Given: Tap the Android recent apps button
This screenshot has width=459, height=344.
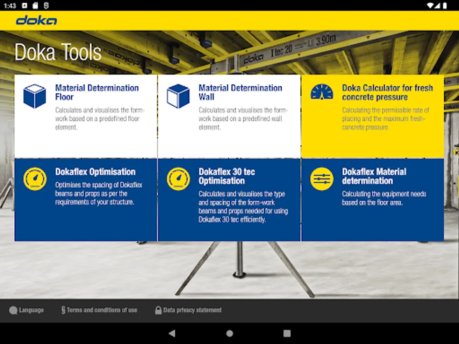Looking at the screenshot, I should point(287,333).
